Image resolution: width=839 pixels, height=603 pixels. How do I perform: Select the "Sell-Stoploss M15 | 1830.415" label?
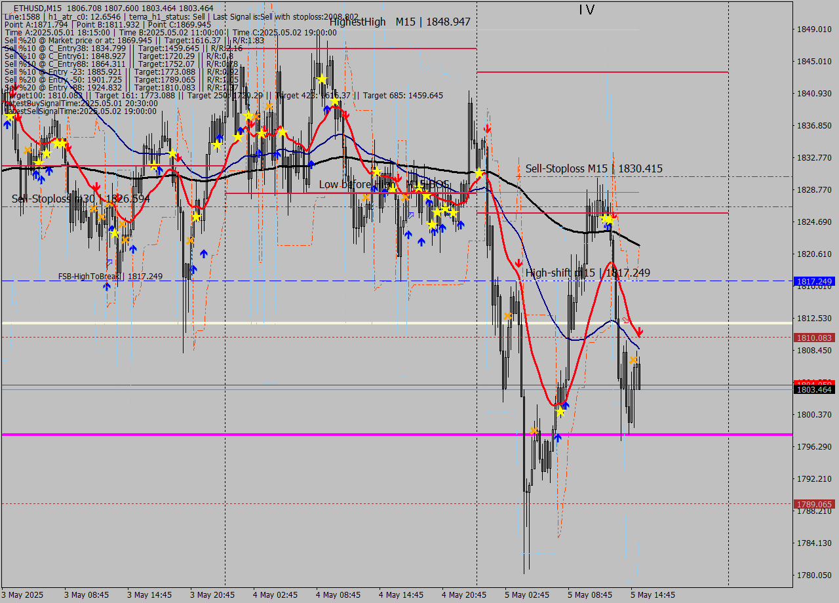[x=593, y=169]
